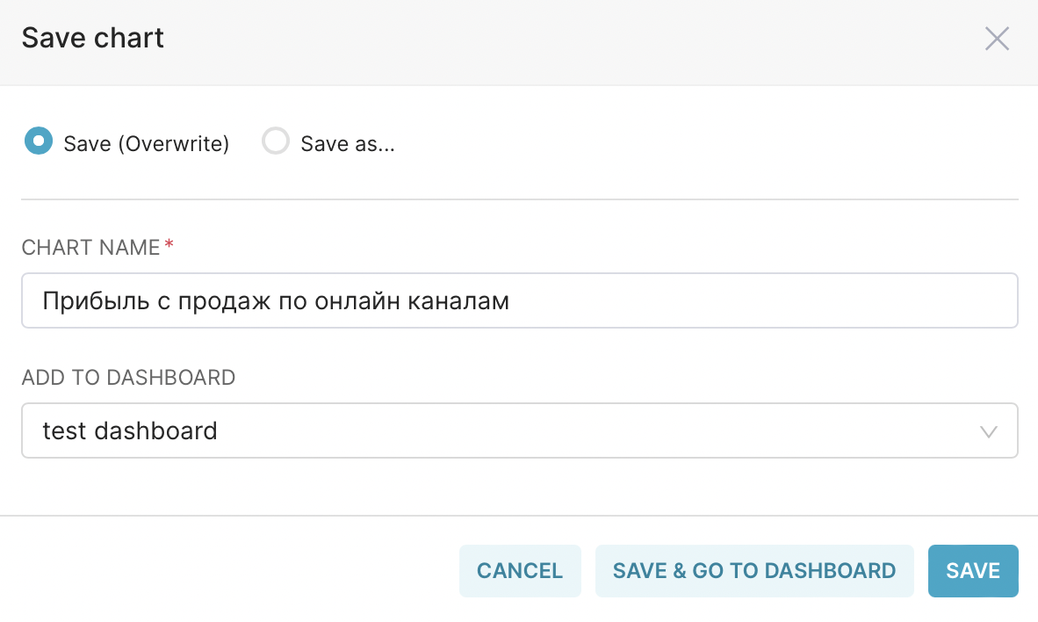1038x622 pixels.
Task: Close the Save chart dialog with X
Action: tap(997, 39)
